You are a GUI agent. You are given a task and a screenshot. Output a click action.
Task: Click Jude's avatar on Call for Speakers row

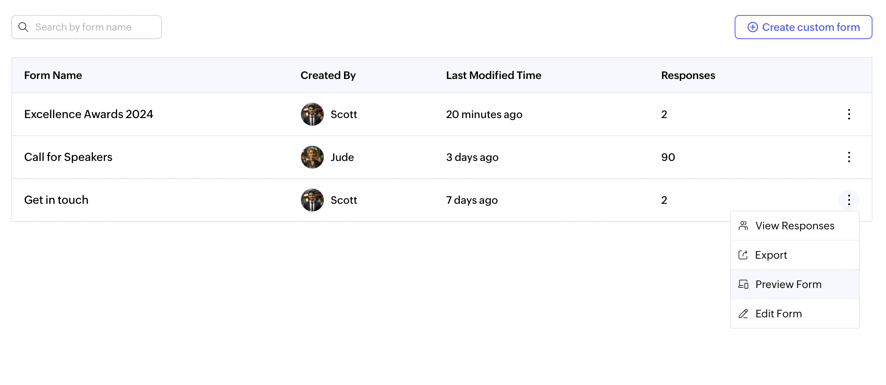point(312,157)
